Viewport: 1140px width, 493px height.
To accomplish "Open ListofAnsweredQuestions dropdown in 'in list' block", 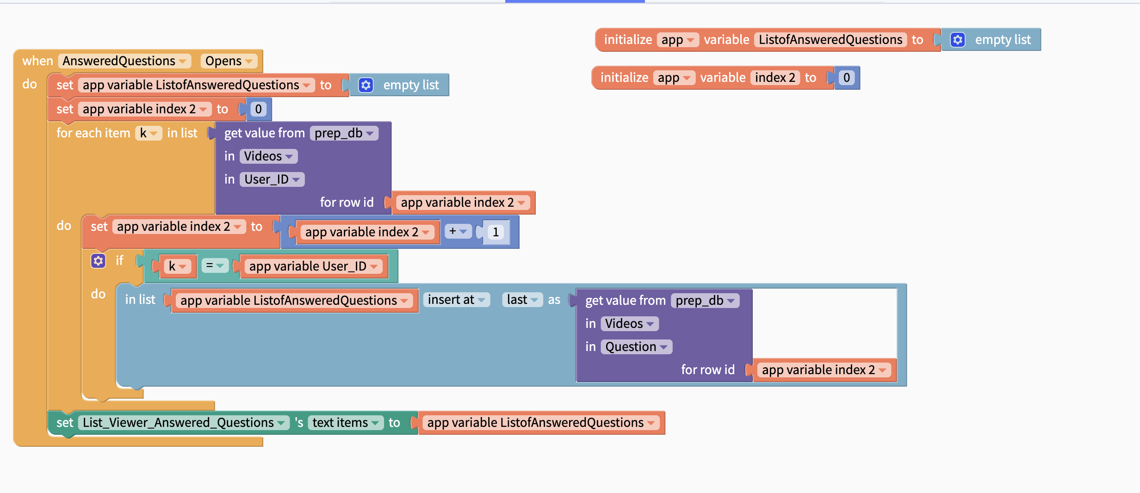I will click(294, 301).
